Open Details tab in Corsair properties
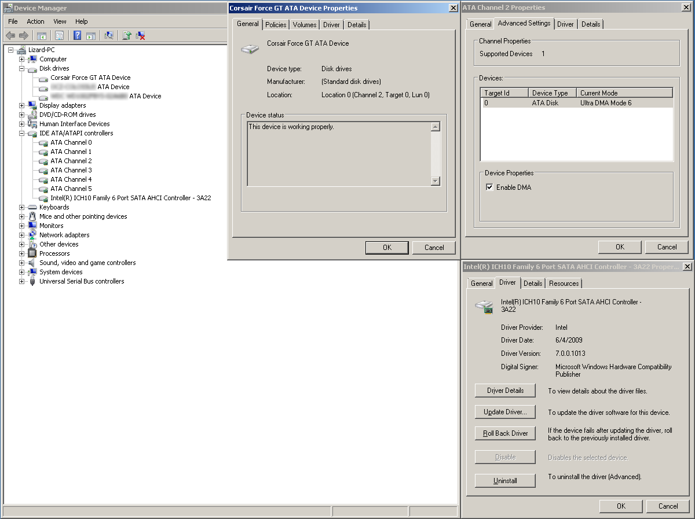Screen dimensions: 695x519 pos(357,25)
